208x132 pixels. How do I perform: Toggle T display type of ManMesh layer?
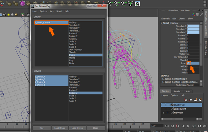click(168, 113)
